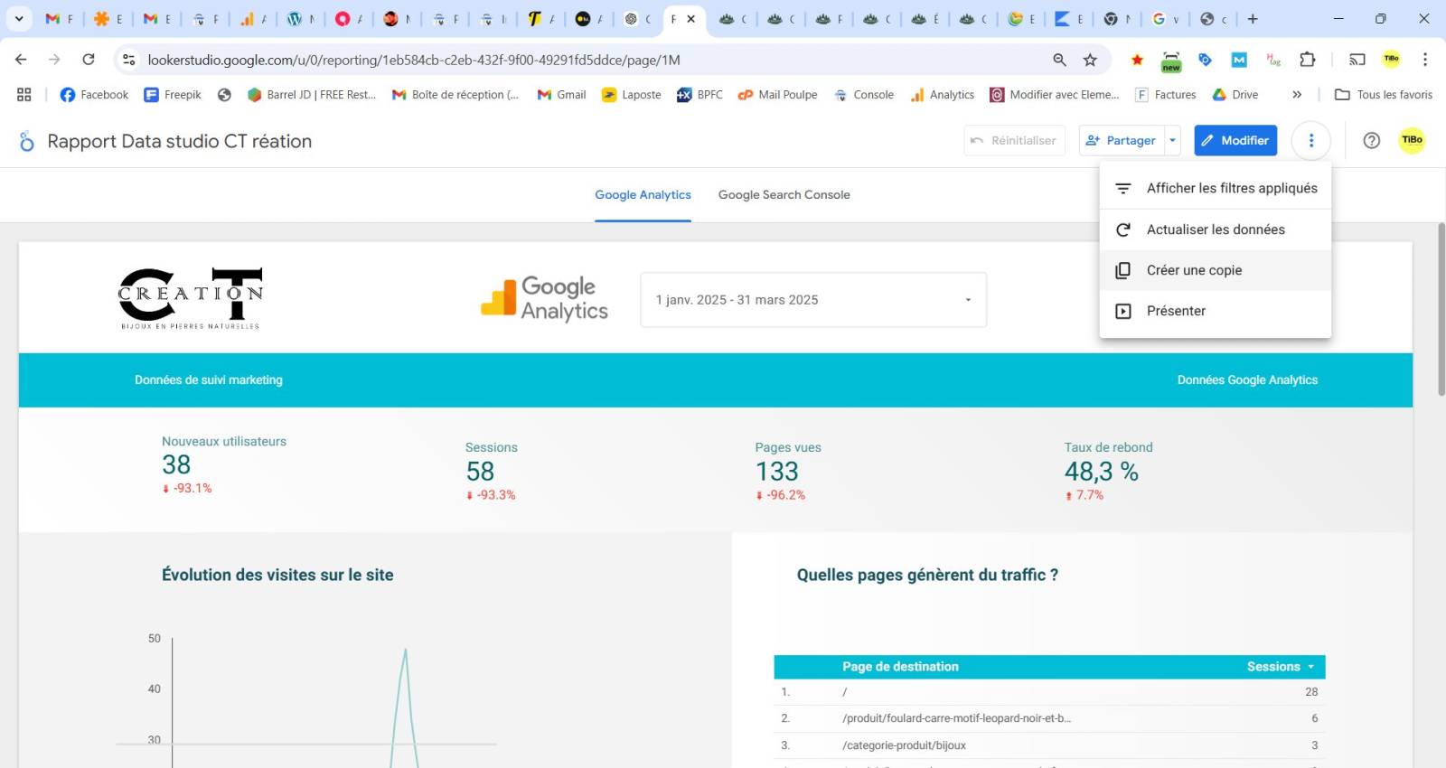The width and height of the screenshot is (1446, 768).
Task: Open the BPFC bookmark
Action: 700,95
